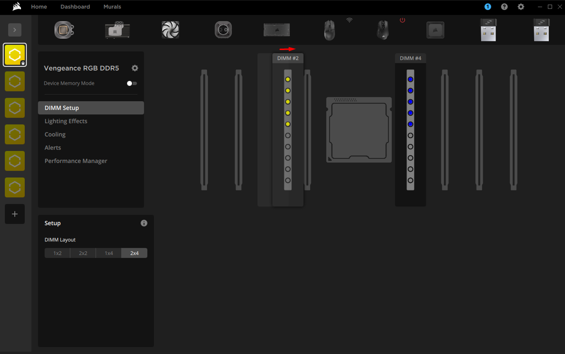565x354 pixels.
Task: Open the DIMM Setup section
Action: pos(91,108)
